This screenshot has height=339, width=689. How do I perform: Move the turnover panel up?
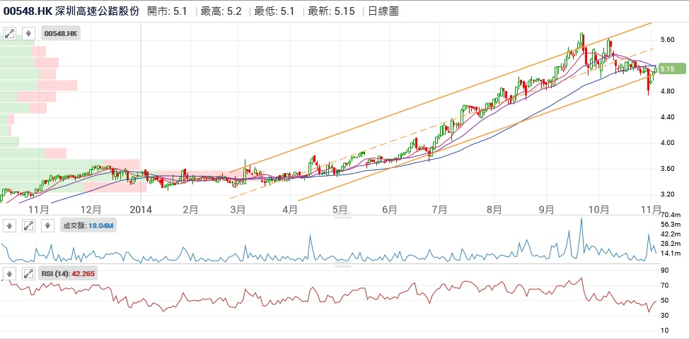point(10,225)
